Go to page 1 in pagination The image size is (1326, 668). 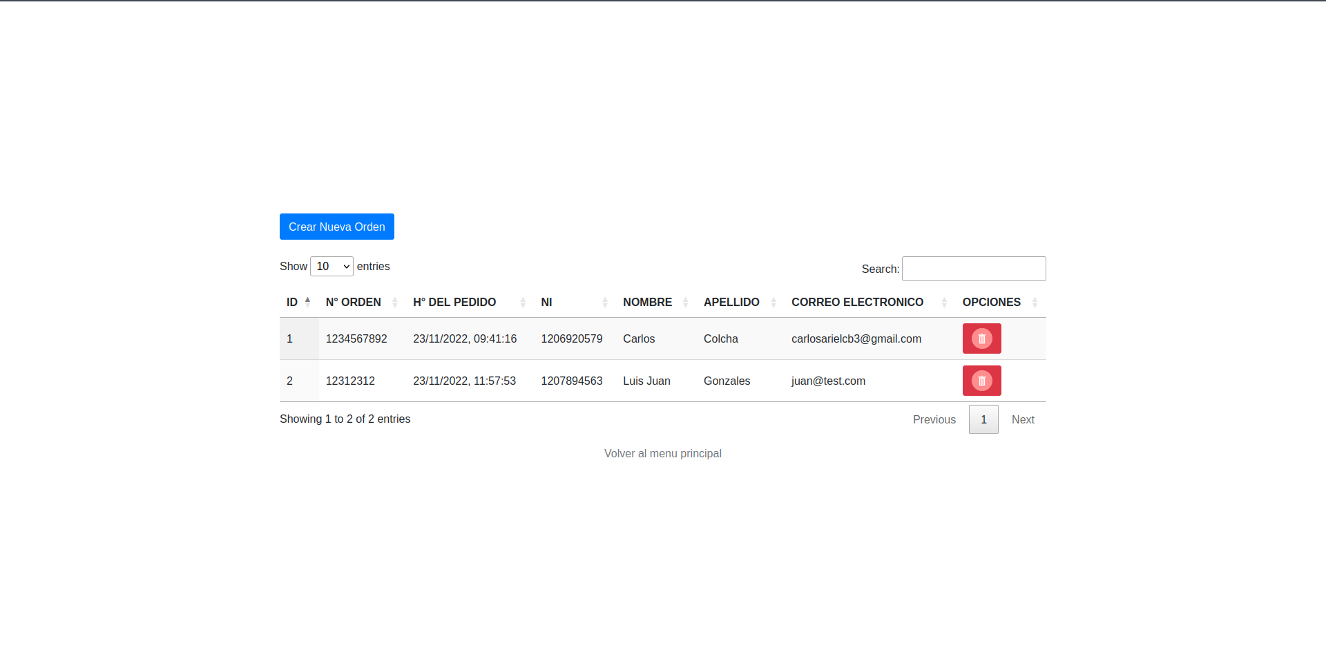click(x=983, y=419)
